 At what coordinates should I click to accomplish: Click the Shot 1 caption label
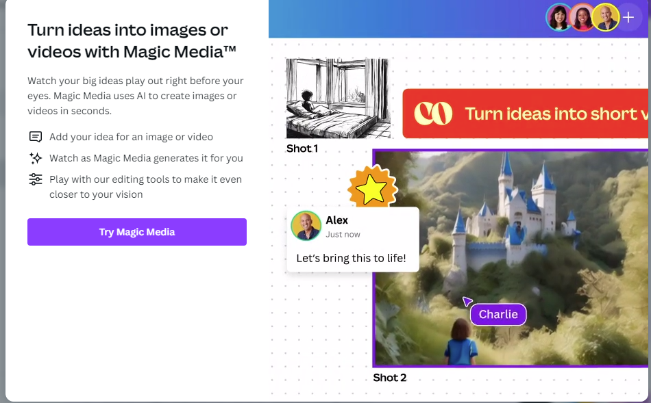[x=302, y=148]
